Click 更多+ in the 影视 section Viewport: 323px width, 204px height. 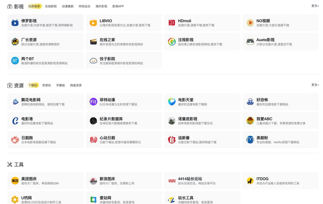(315, 6)
